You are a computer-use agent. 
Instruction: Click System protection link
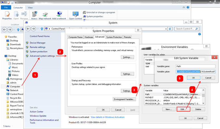38,52
